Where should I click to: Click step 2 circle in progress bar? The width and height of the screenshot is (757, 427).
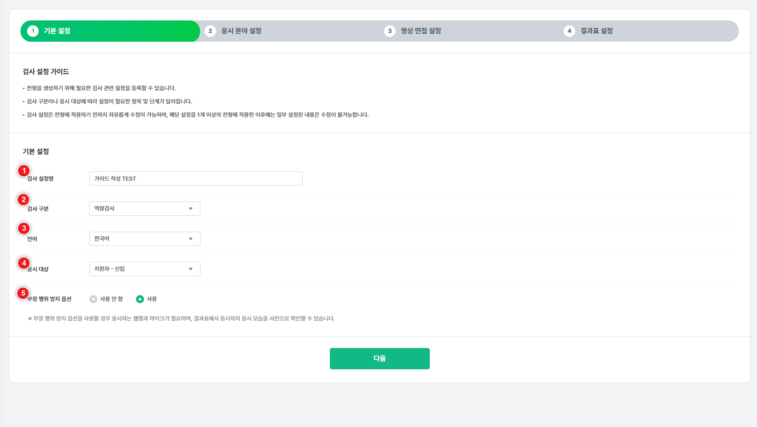click(x=210, y=31)
